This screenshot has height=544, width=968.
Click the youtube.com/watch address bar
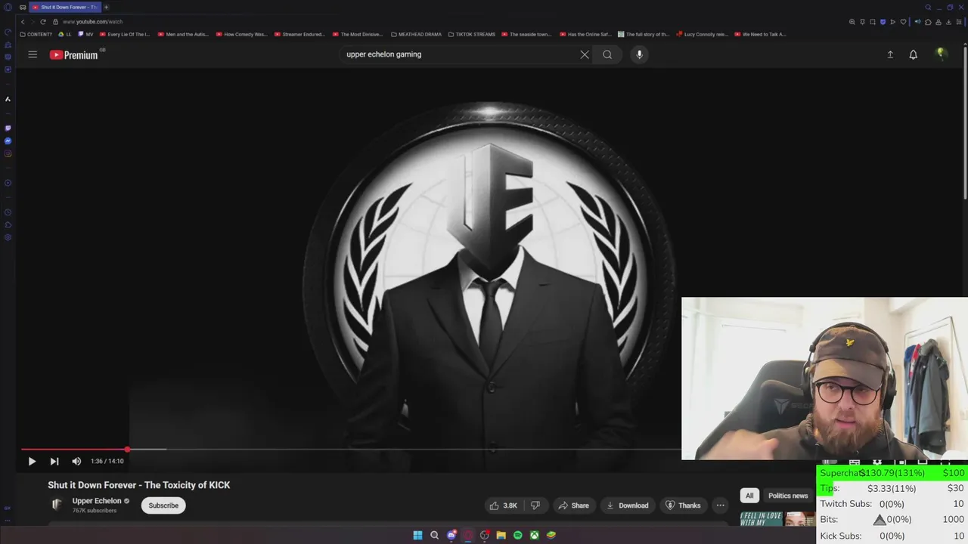point(92,22)
